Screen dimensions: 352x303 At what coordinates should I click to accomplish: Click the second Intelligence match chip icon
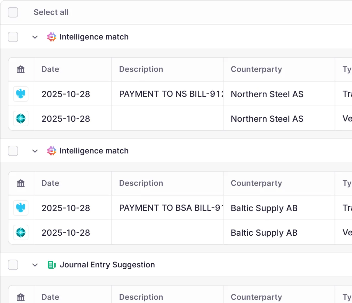coord(52,151)
